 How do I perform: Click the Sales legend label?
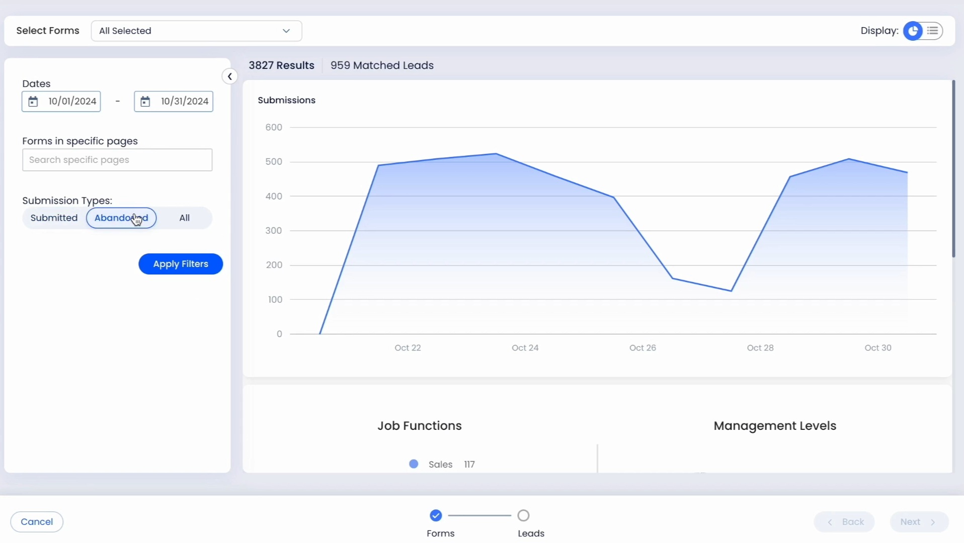point(441,465)
